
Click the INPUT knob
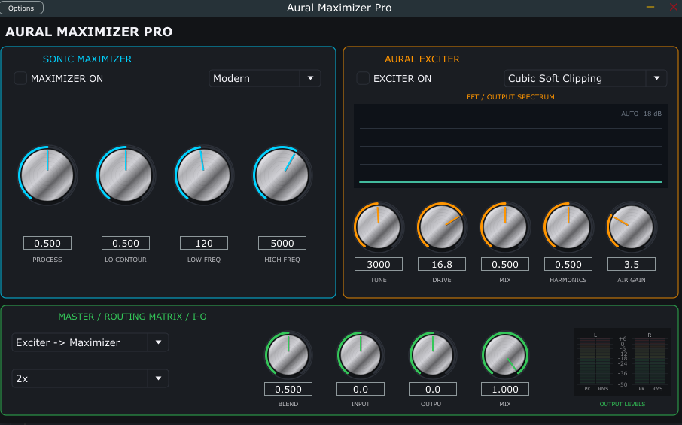coord(361,355)
